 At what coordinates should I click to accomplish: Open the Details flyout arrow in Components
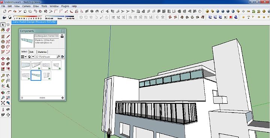tap(62, 56)
